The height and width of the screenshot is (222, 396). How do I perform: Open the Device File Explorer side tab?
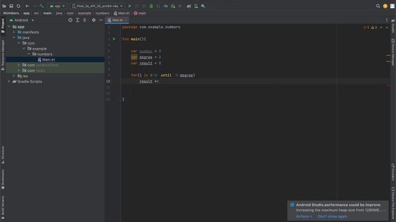393,203
